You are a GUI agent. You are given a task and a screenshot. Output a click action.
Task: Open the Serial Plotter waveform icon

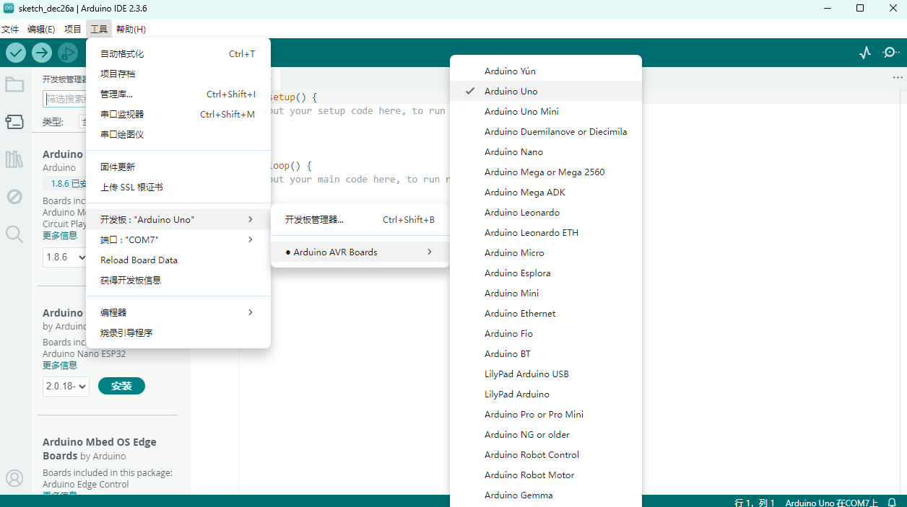[865, 53]
